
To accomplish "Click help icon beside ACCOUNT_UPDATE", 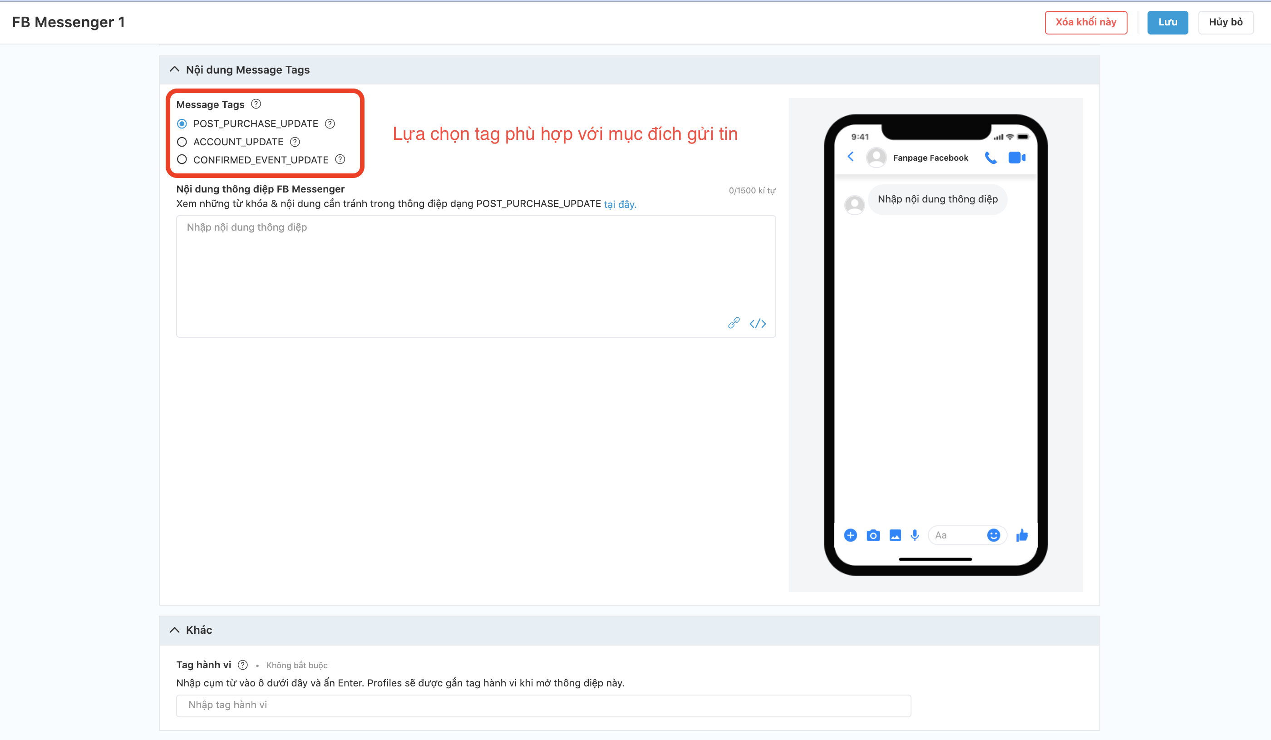I will [x=295, y=142].
